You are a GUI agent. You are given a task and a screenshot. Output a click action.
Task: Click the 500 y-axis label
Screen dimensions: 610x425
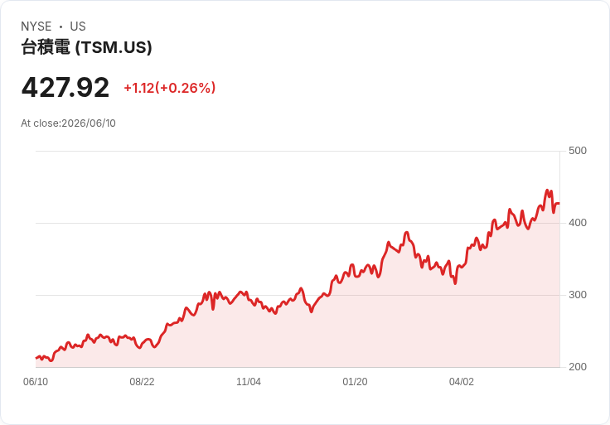click(578, 151)
